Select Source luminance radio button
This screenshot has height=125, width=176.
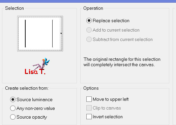click(x=13, y=99)
